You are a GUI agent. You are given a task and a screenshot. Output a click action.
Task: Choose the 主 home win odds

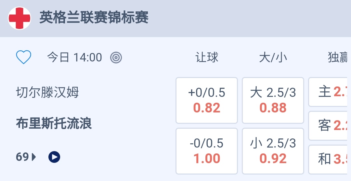coord(330,92)
